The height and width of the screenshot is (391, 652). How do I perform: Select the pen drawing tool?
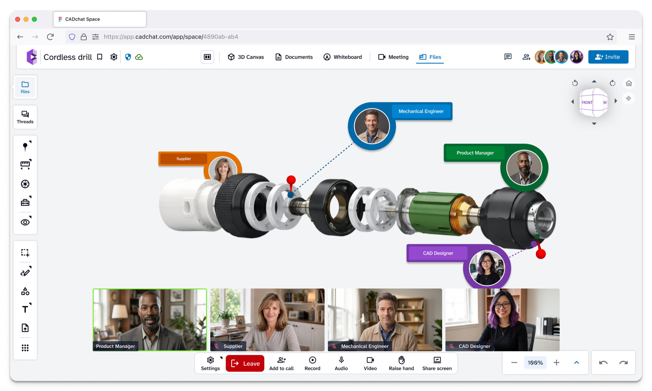pyautogui.click(x=25, y=272)
